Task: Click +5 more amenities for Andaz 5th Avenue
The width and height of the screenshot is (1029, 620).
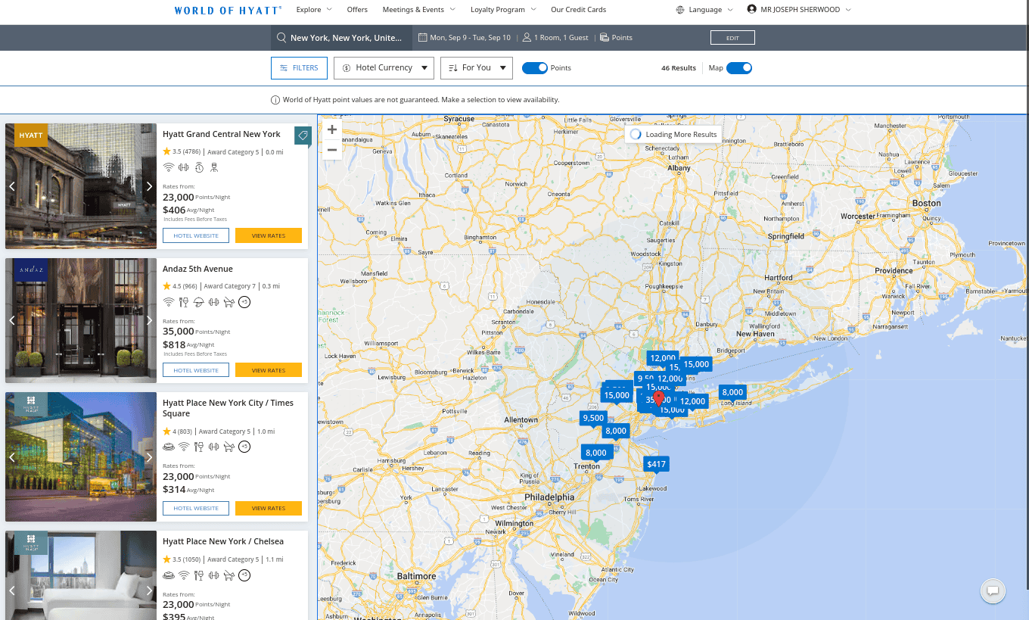Action: point(244,302)
